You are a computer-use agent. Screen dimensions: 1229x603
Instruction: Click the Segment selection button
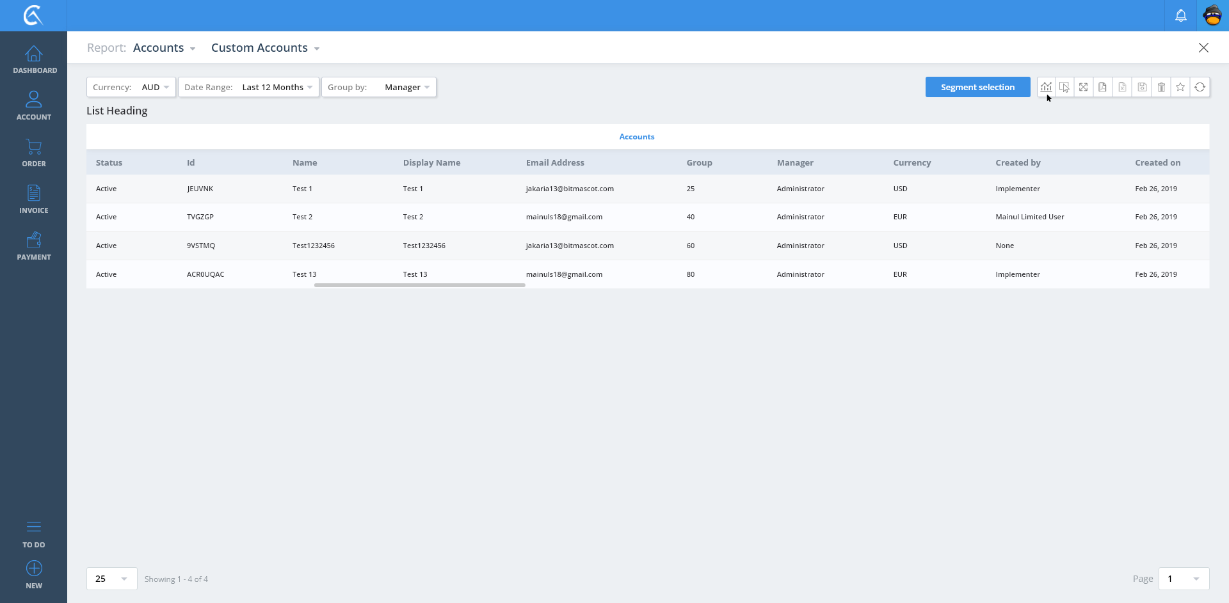977,87
